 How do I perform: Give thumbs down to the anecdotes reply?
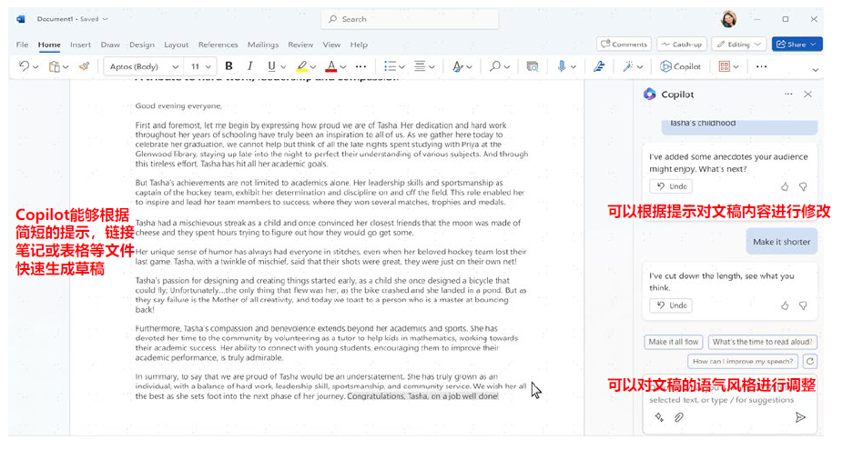(803, 187)
